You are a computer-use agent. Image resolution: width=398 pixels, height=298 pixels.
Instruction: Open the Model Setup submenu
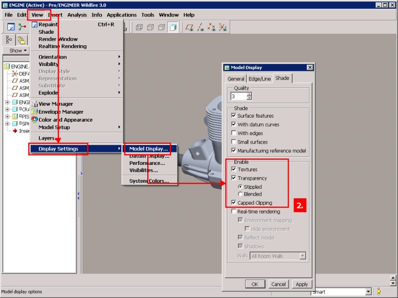(77, 127)
